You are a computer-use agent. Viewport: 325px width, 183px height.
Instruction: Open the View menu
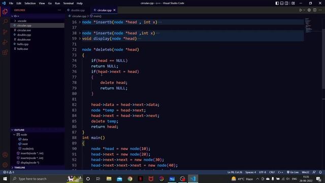42,3
